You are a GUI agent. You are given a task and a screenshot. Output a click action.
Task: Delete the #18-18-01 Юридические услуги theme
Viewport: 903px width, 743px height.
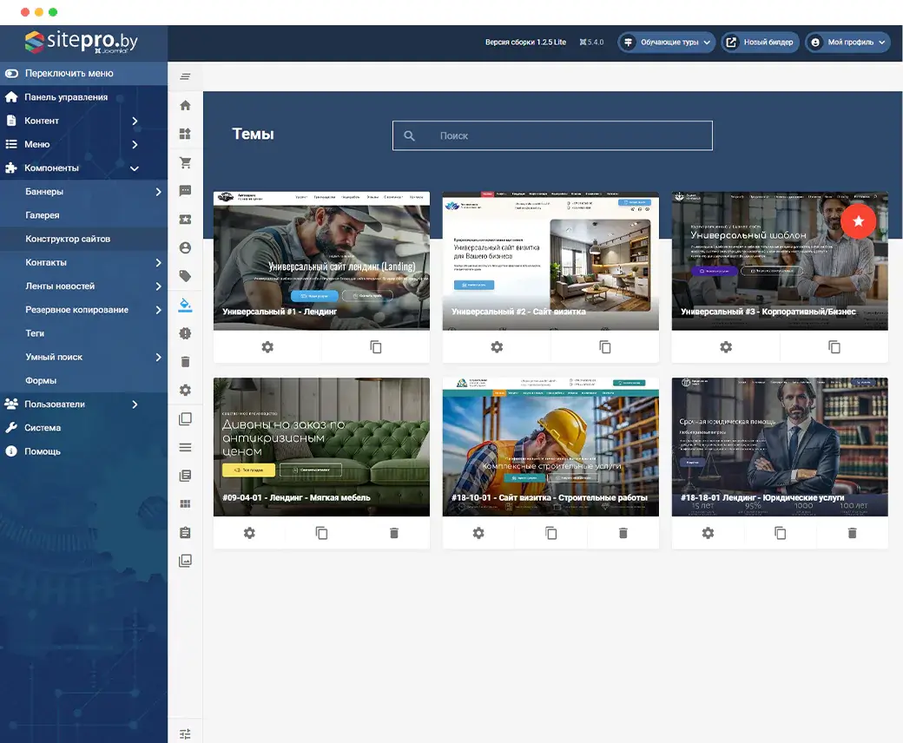pos(852,533)
